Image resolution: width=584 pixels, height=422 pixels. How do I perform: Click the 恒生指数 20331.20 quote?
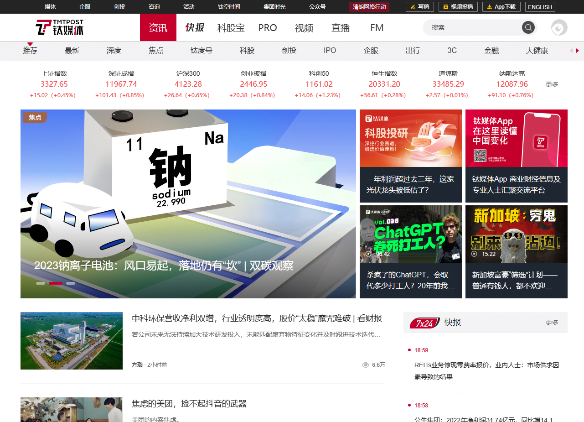pos(384,84)
